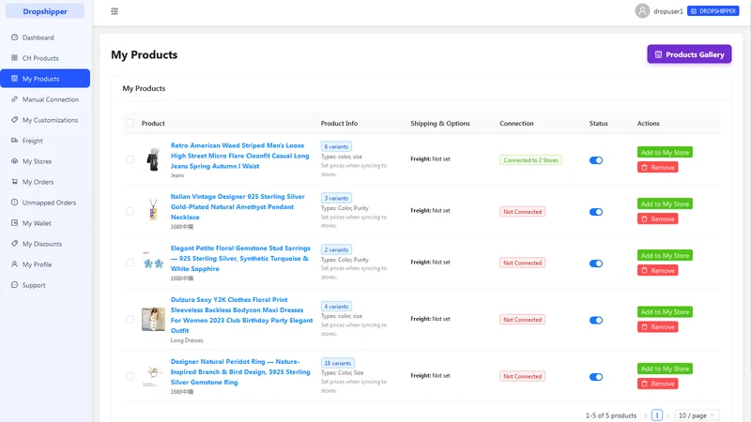Click the Connected to 2 Stores badge
The width and height of the screenshot is (751, 422).
530,160
